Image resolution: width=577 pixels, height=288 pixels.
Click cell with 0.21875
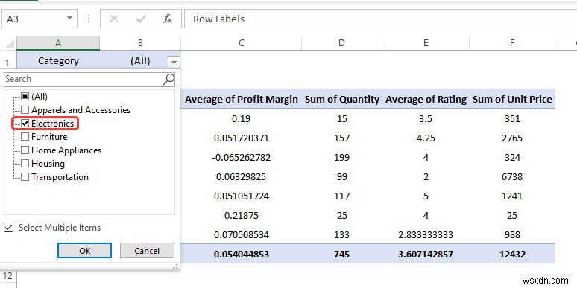click(241, 215)
